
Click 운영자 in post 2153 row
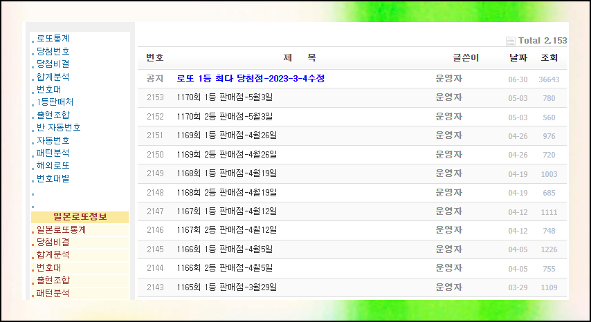(449, 97)
